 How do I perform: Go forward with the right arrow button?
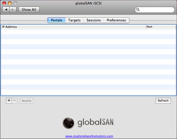point(13,10)
